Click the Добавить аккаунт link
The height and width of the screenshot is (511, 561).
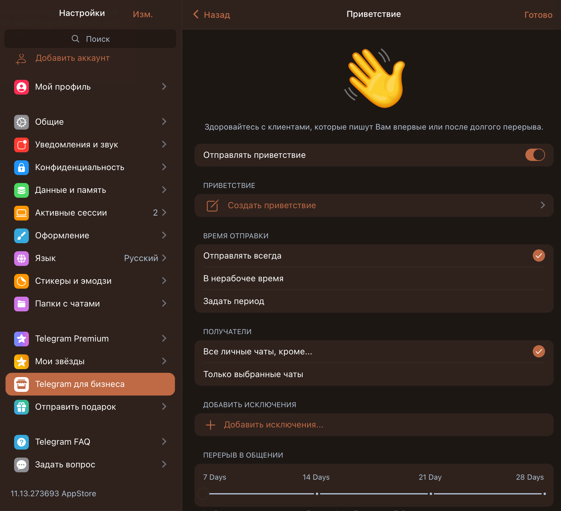72,58
